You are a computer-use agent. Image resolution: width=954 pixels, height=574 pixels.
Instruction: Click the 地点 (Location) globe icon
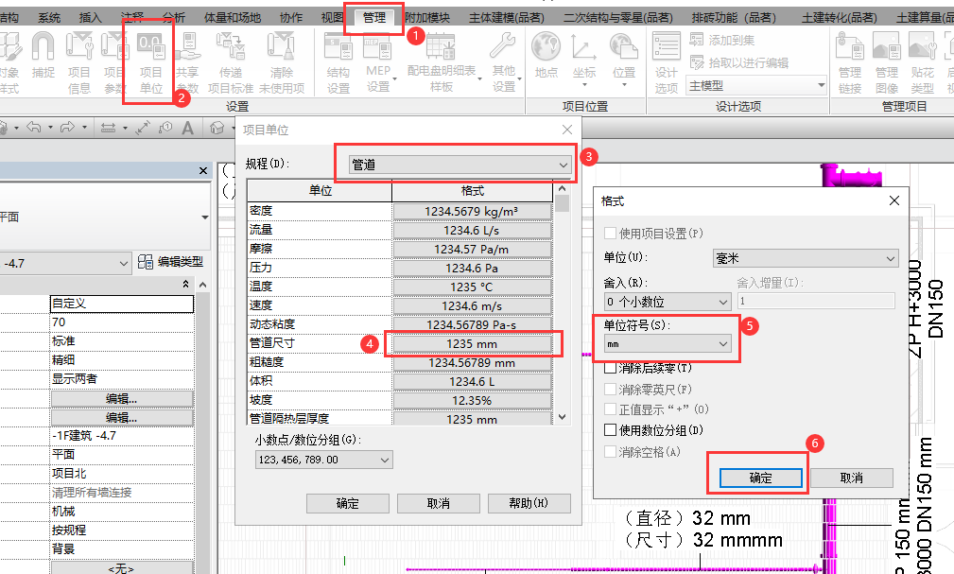[x=546, y=46]
